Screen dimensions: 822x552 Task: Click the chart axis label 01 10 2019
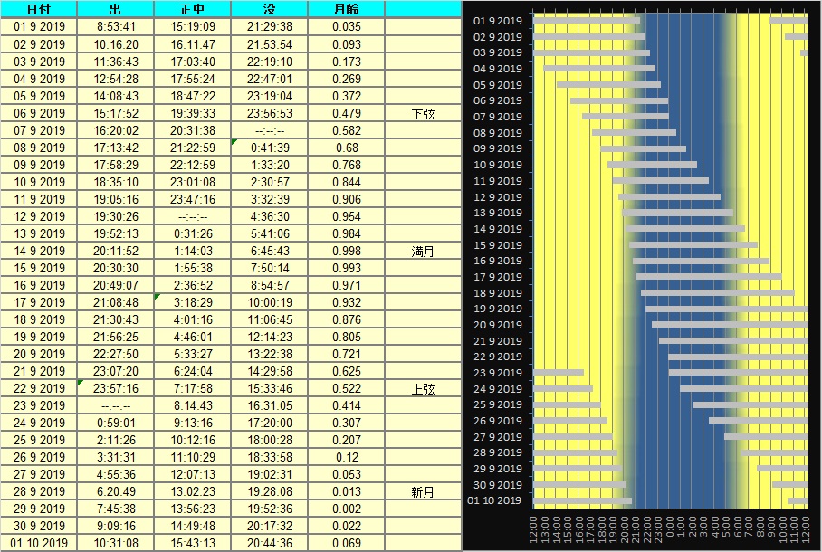pyautogui.click(x=494, y=500)
